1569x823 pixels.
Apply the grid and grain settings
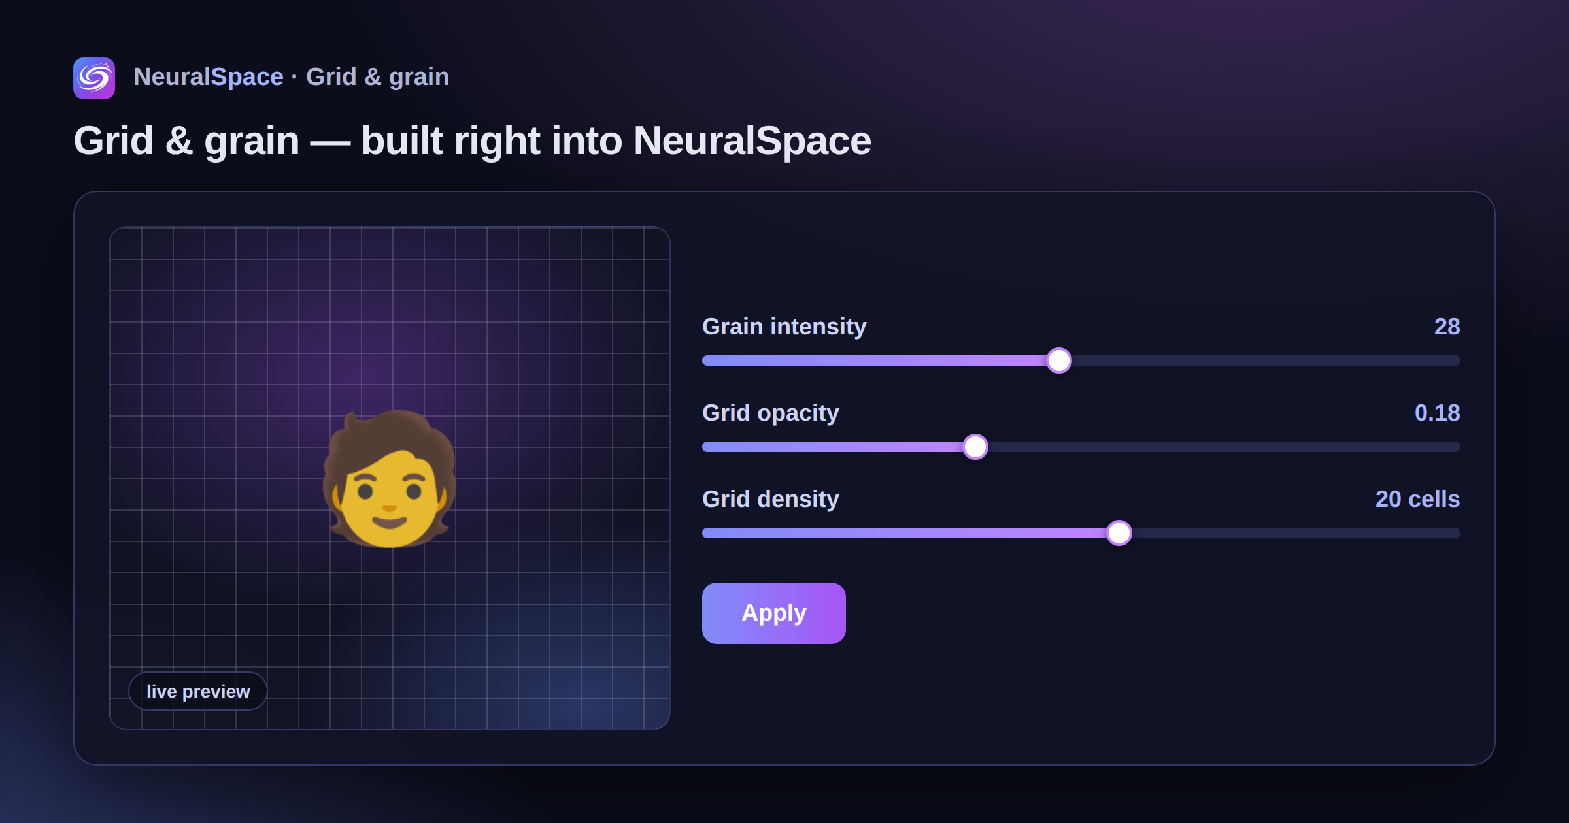coord(774,613)
